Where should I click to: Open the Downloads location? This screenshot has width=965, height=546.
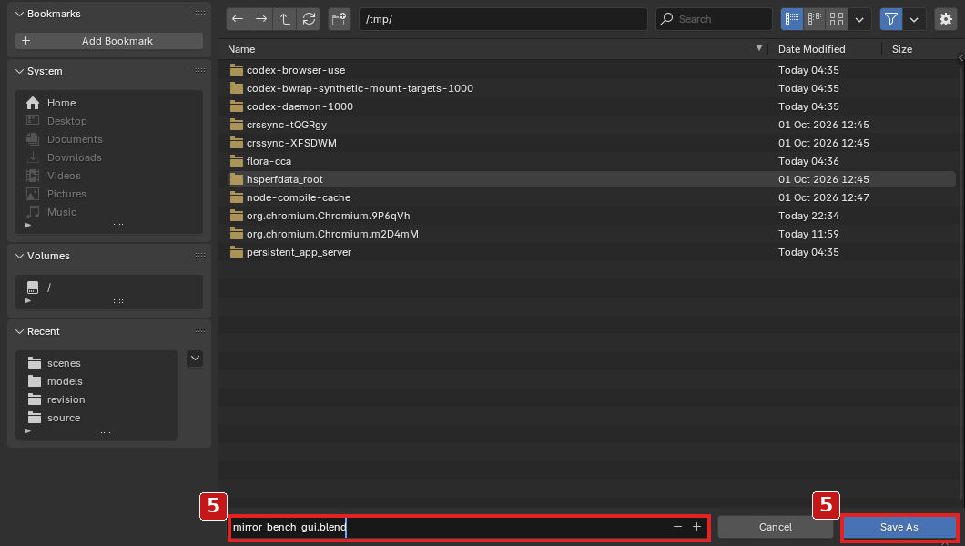pos(109,157)
